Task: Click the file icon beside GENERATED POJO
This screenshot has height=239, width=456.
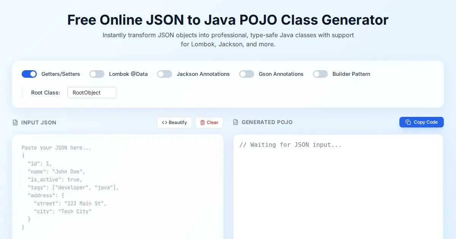Action: pos(236,122)
